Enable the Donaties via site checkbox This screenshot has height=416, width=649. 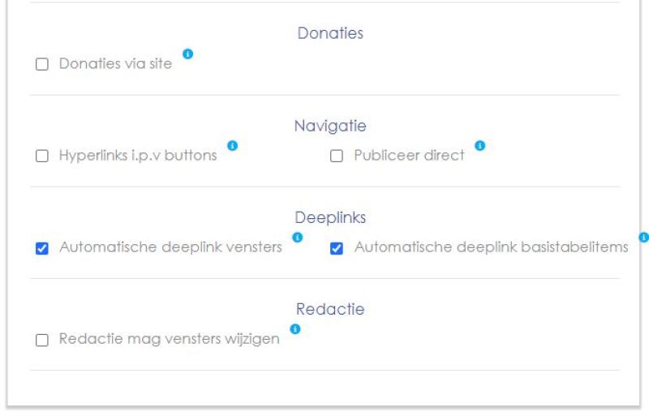(42, 64)
